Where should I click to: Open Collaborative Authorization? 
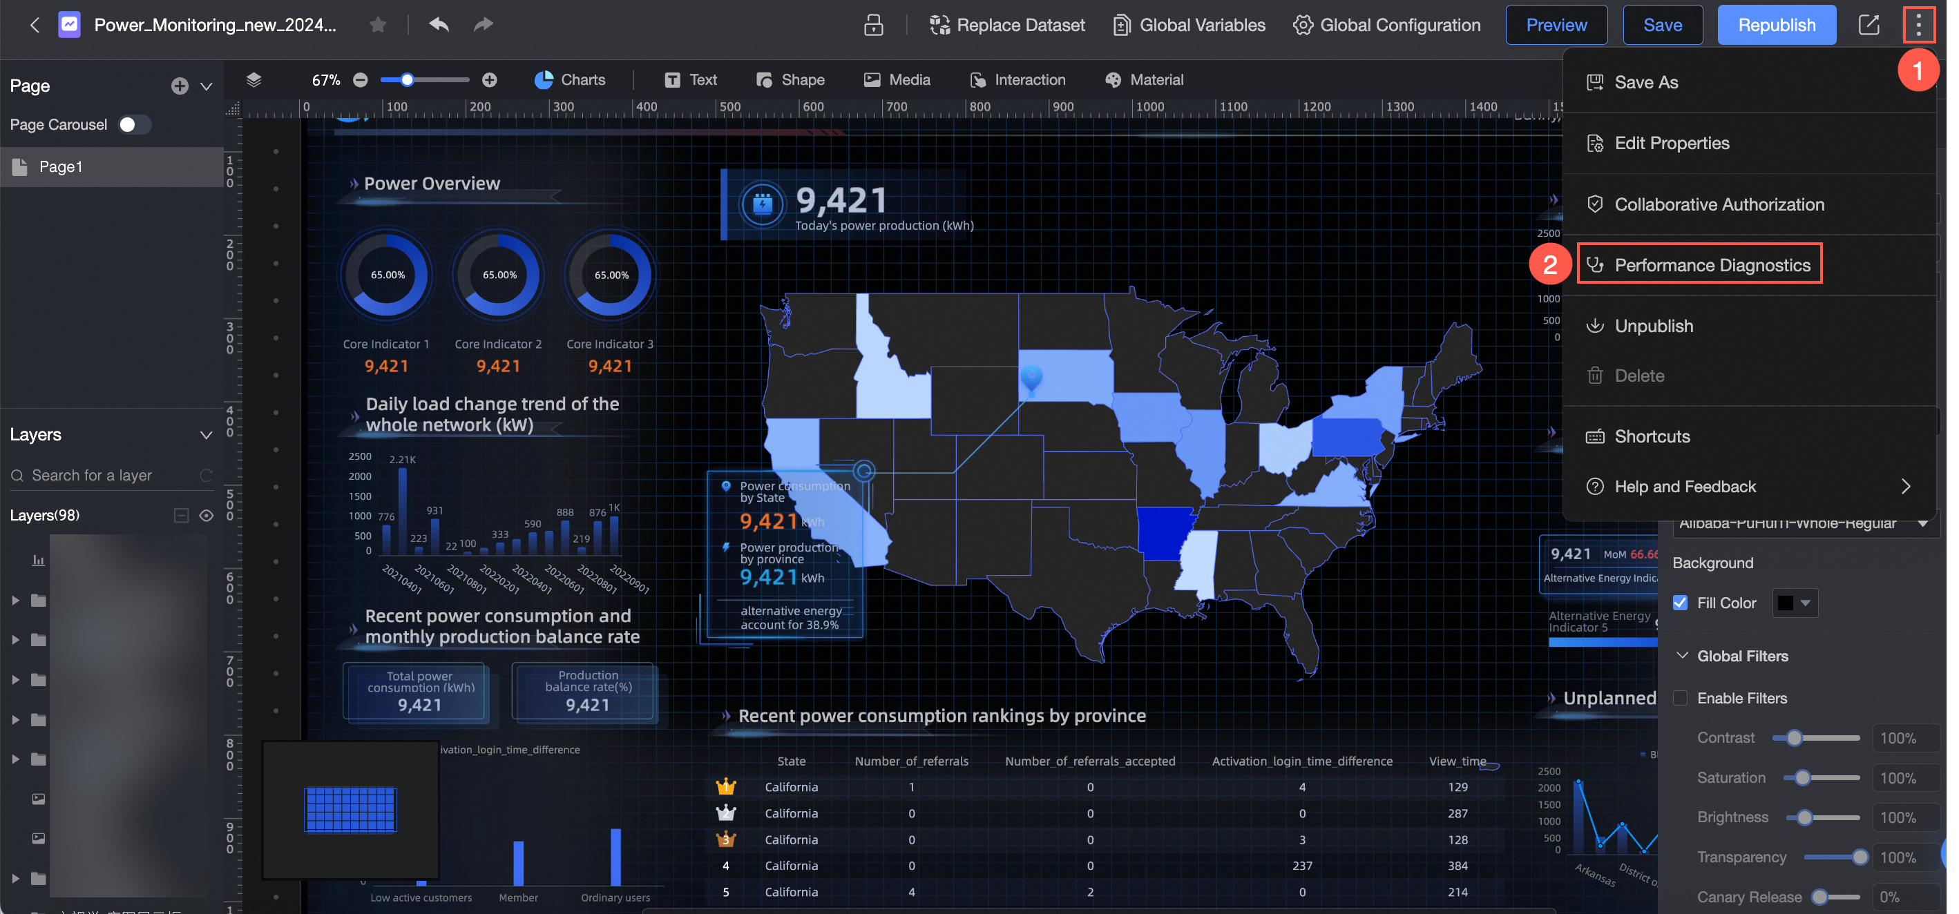click(1749, 204)
